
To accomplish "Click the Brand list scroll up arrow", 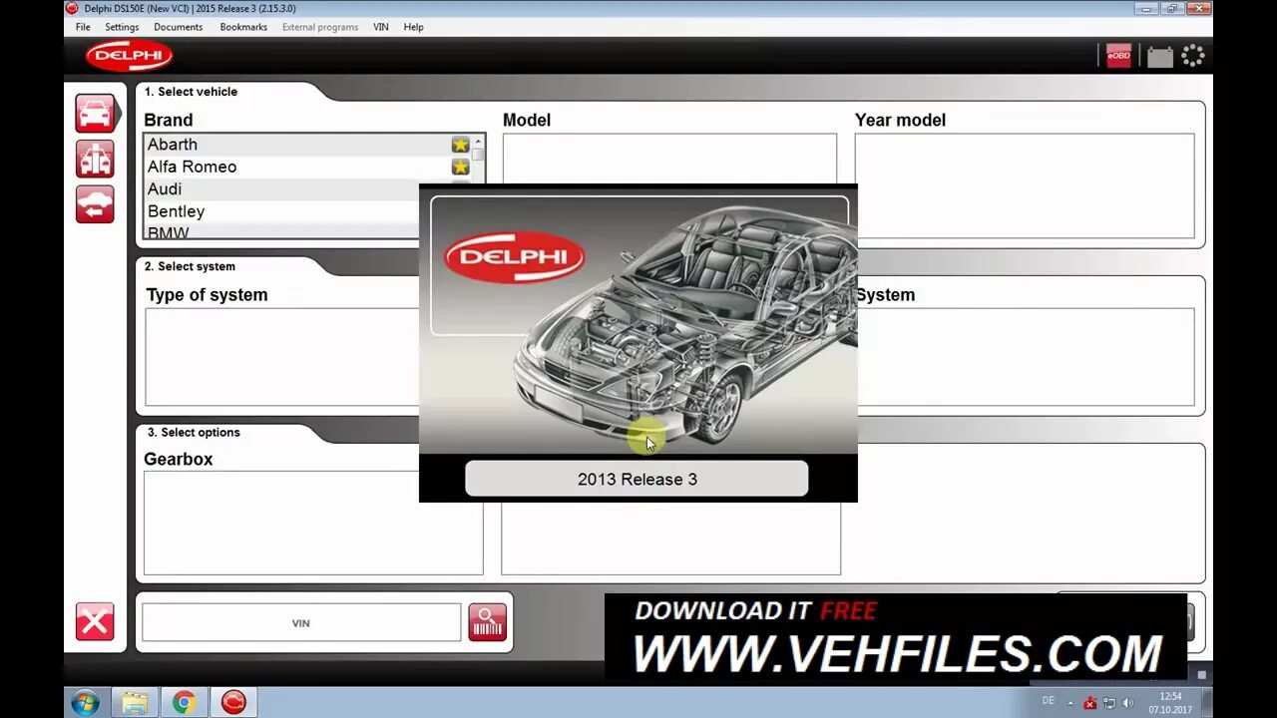I will pos(478,142).
